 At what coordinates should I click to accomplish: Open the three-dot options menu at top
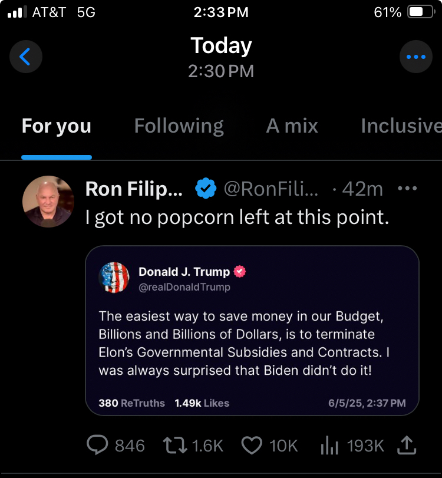[416, 57]
